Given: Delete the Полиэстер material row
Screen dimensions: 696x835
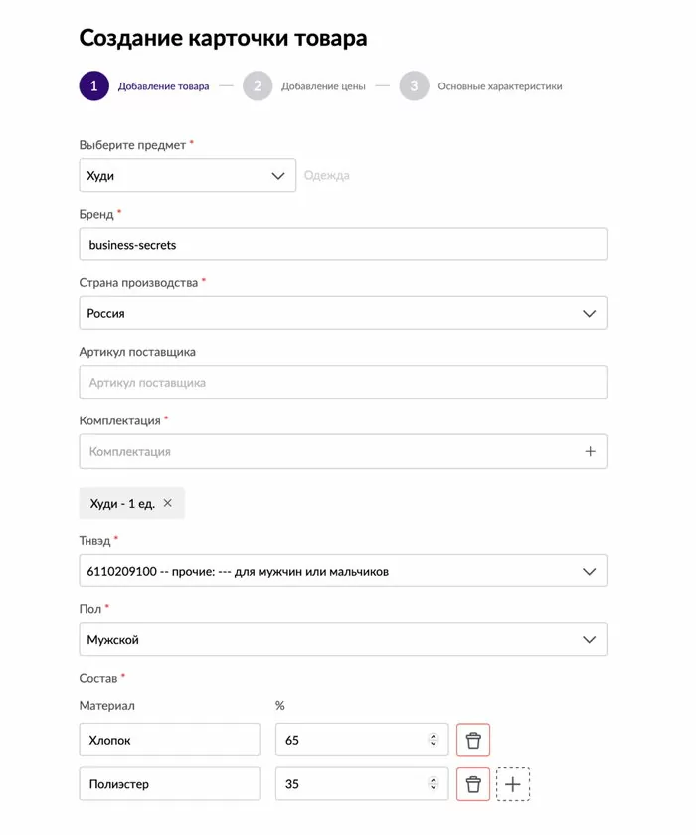Looking at the screenshot, I should point(473,784).
